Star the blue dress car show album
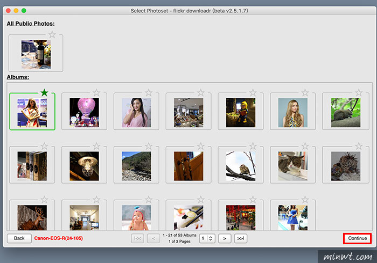This screenshot has height=263, width=377. click(305, 199)
